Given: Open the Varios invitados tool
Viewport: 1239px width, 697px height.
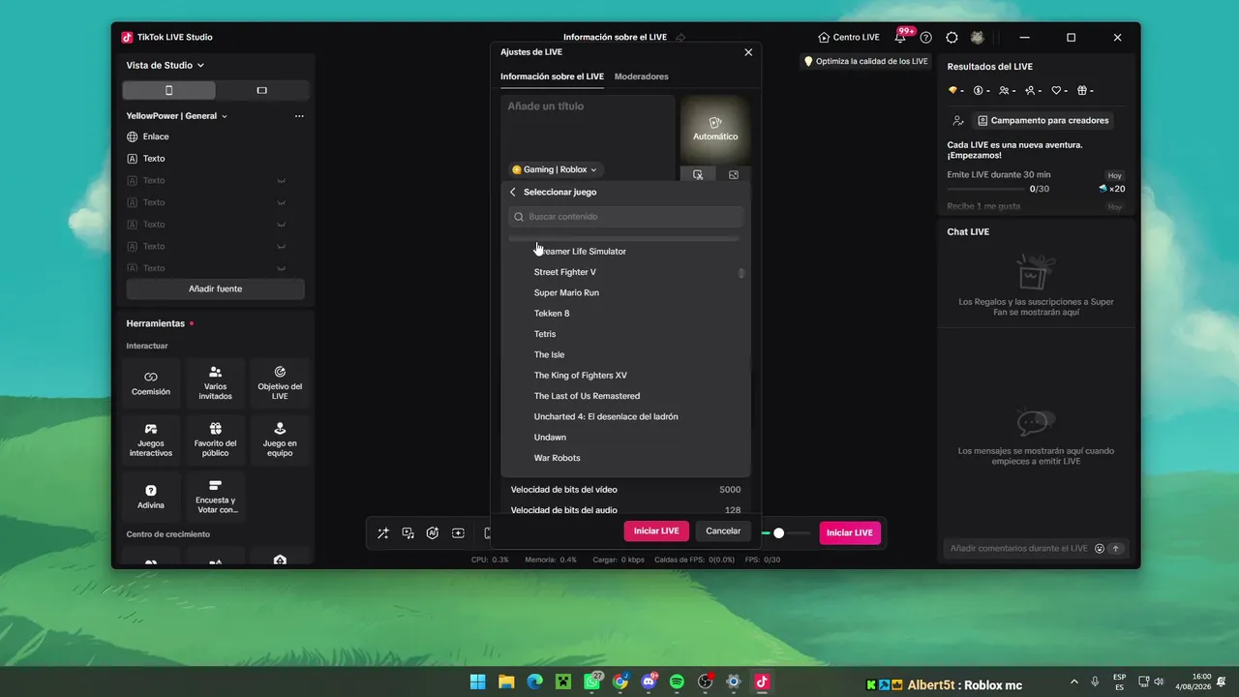Looking at the screenshot, I should [x=215, y=383].
